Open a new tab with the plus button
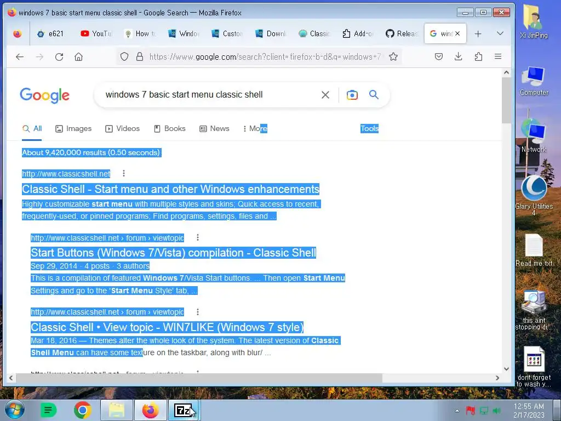This screenshot has width=561, height=421. tap(478, 33)
